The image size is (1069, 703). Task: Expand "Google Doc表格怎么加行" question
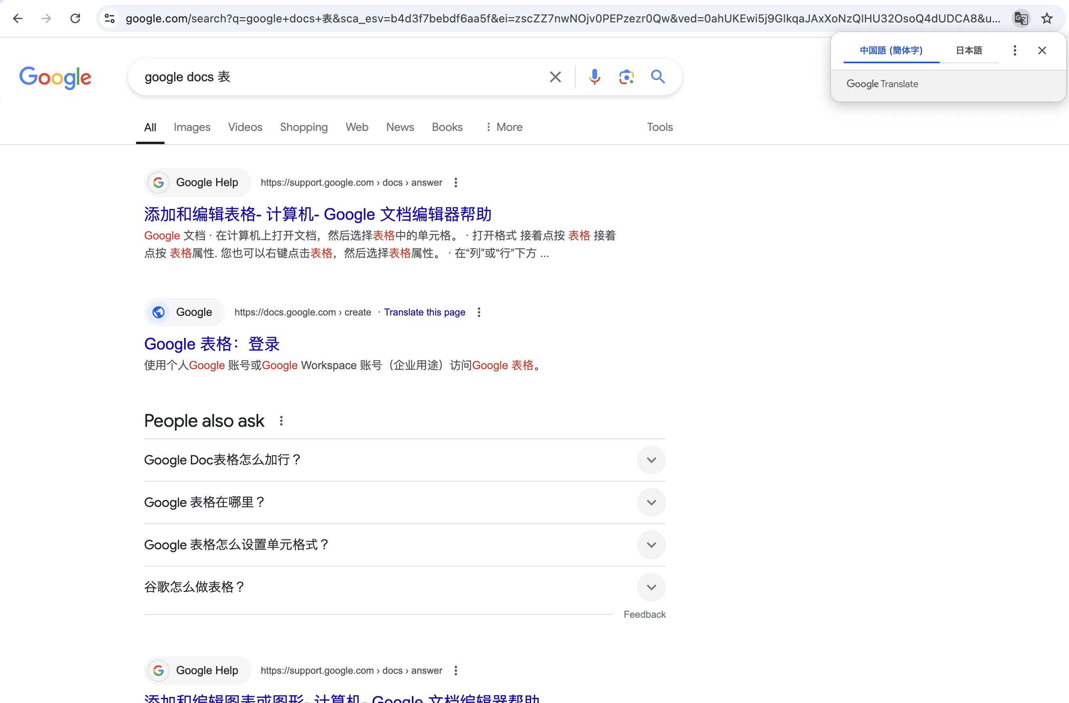[651, 460]
